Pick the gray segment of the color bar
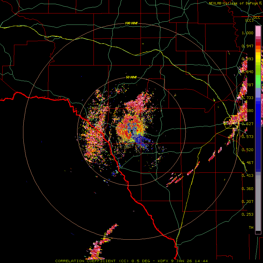This screenshot has width=263, height=263. coord(258,203)
